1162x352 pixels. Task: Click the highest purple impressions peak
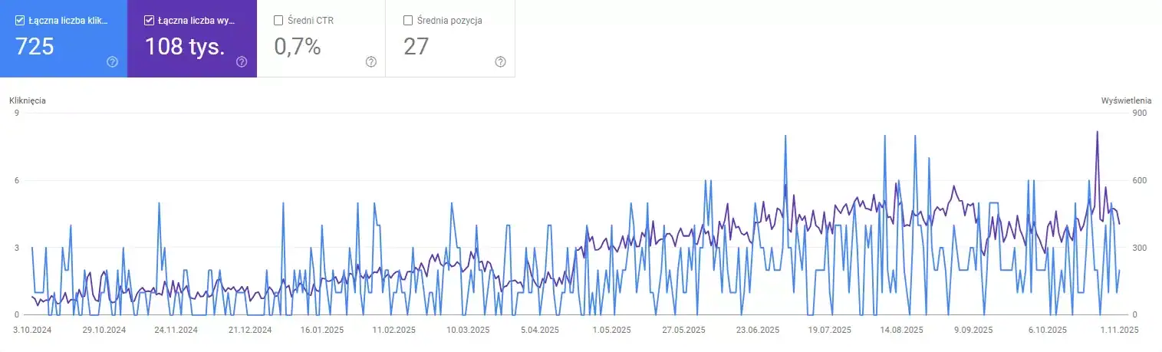tap(1097, 132)
